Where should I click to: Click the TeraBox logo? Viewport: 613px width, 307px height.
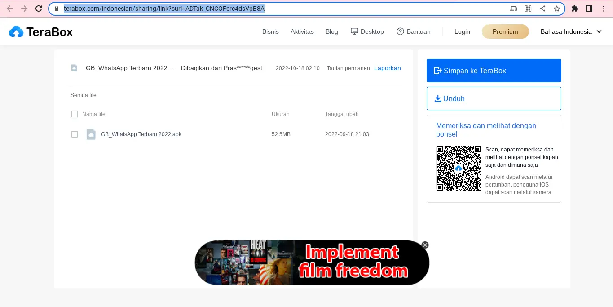click(x=41, y=31)
